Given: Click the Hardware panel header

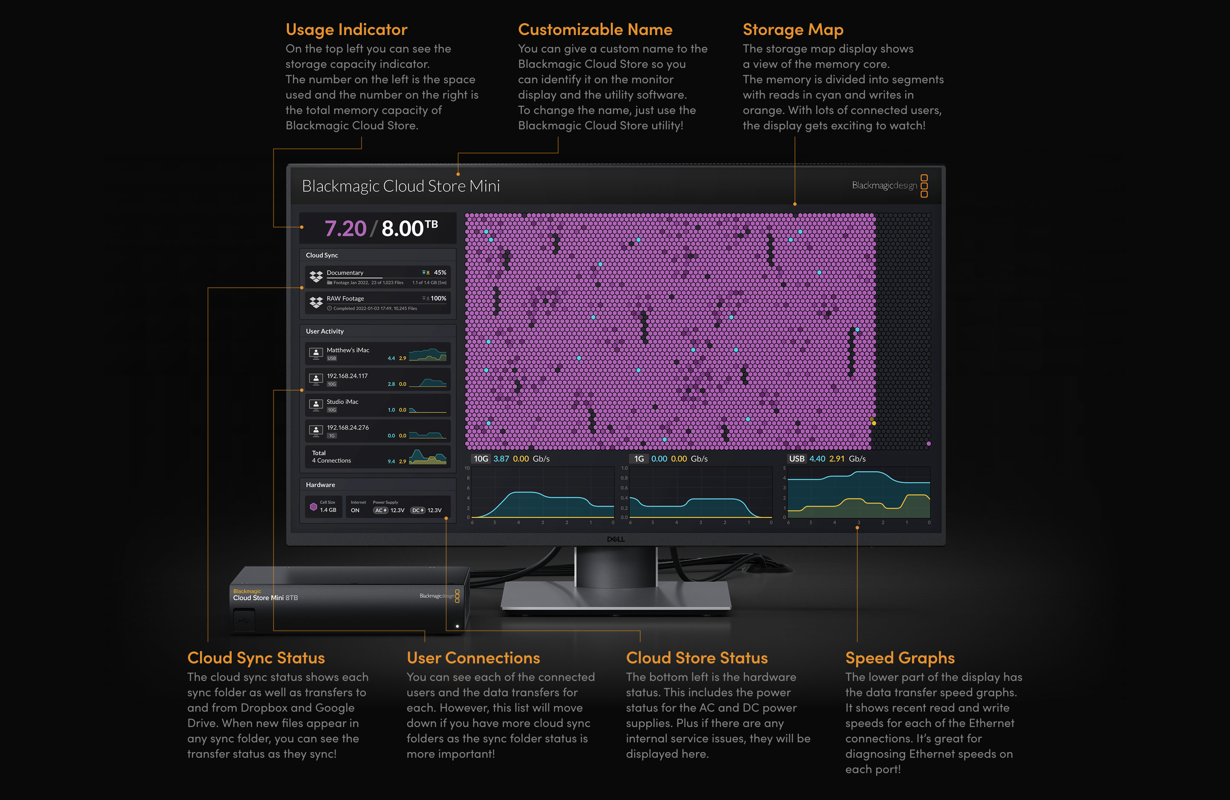Looking at the screenshot, I should 378,485.
